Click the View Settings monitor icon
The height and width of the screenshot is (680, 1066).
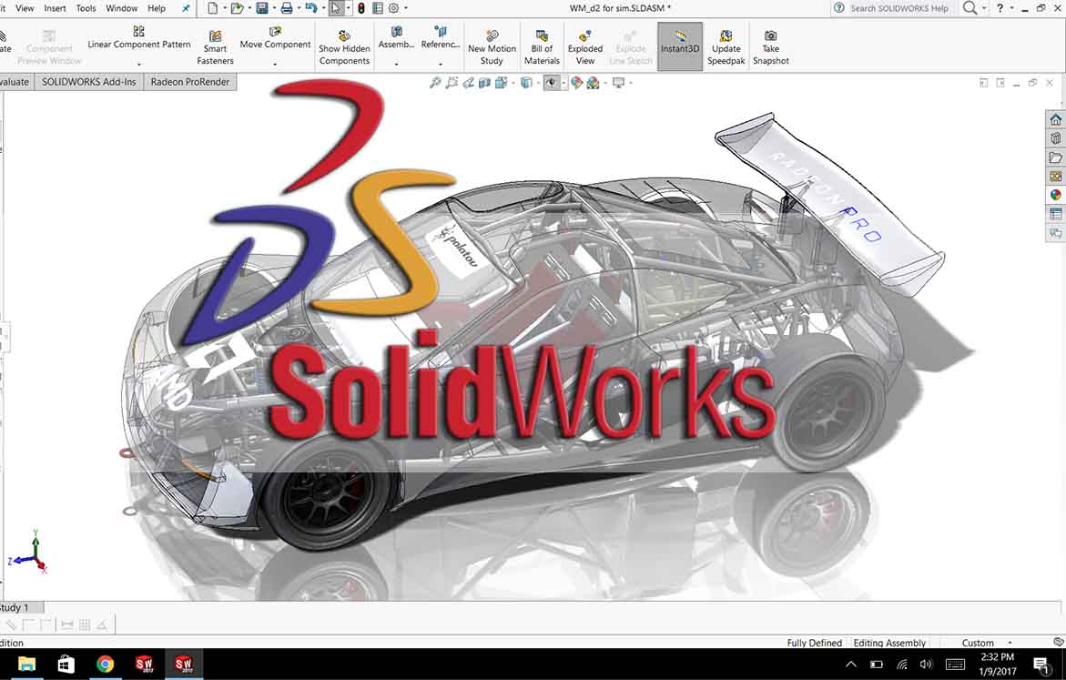[618, 83]
